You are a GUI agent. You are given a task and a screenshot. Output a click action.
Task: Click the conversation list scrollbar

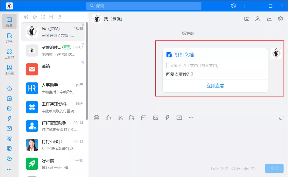(x=87, y=71)
